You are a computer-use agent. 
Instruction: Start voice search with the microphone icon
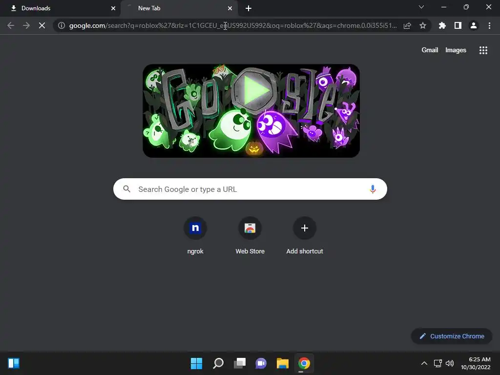click(373, 189)
